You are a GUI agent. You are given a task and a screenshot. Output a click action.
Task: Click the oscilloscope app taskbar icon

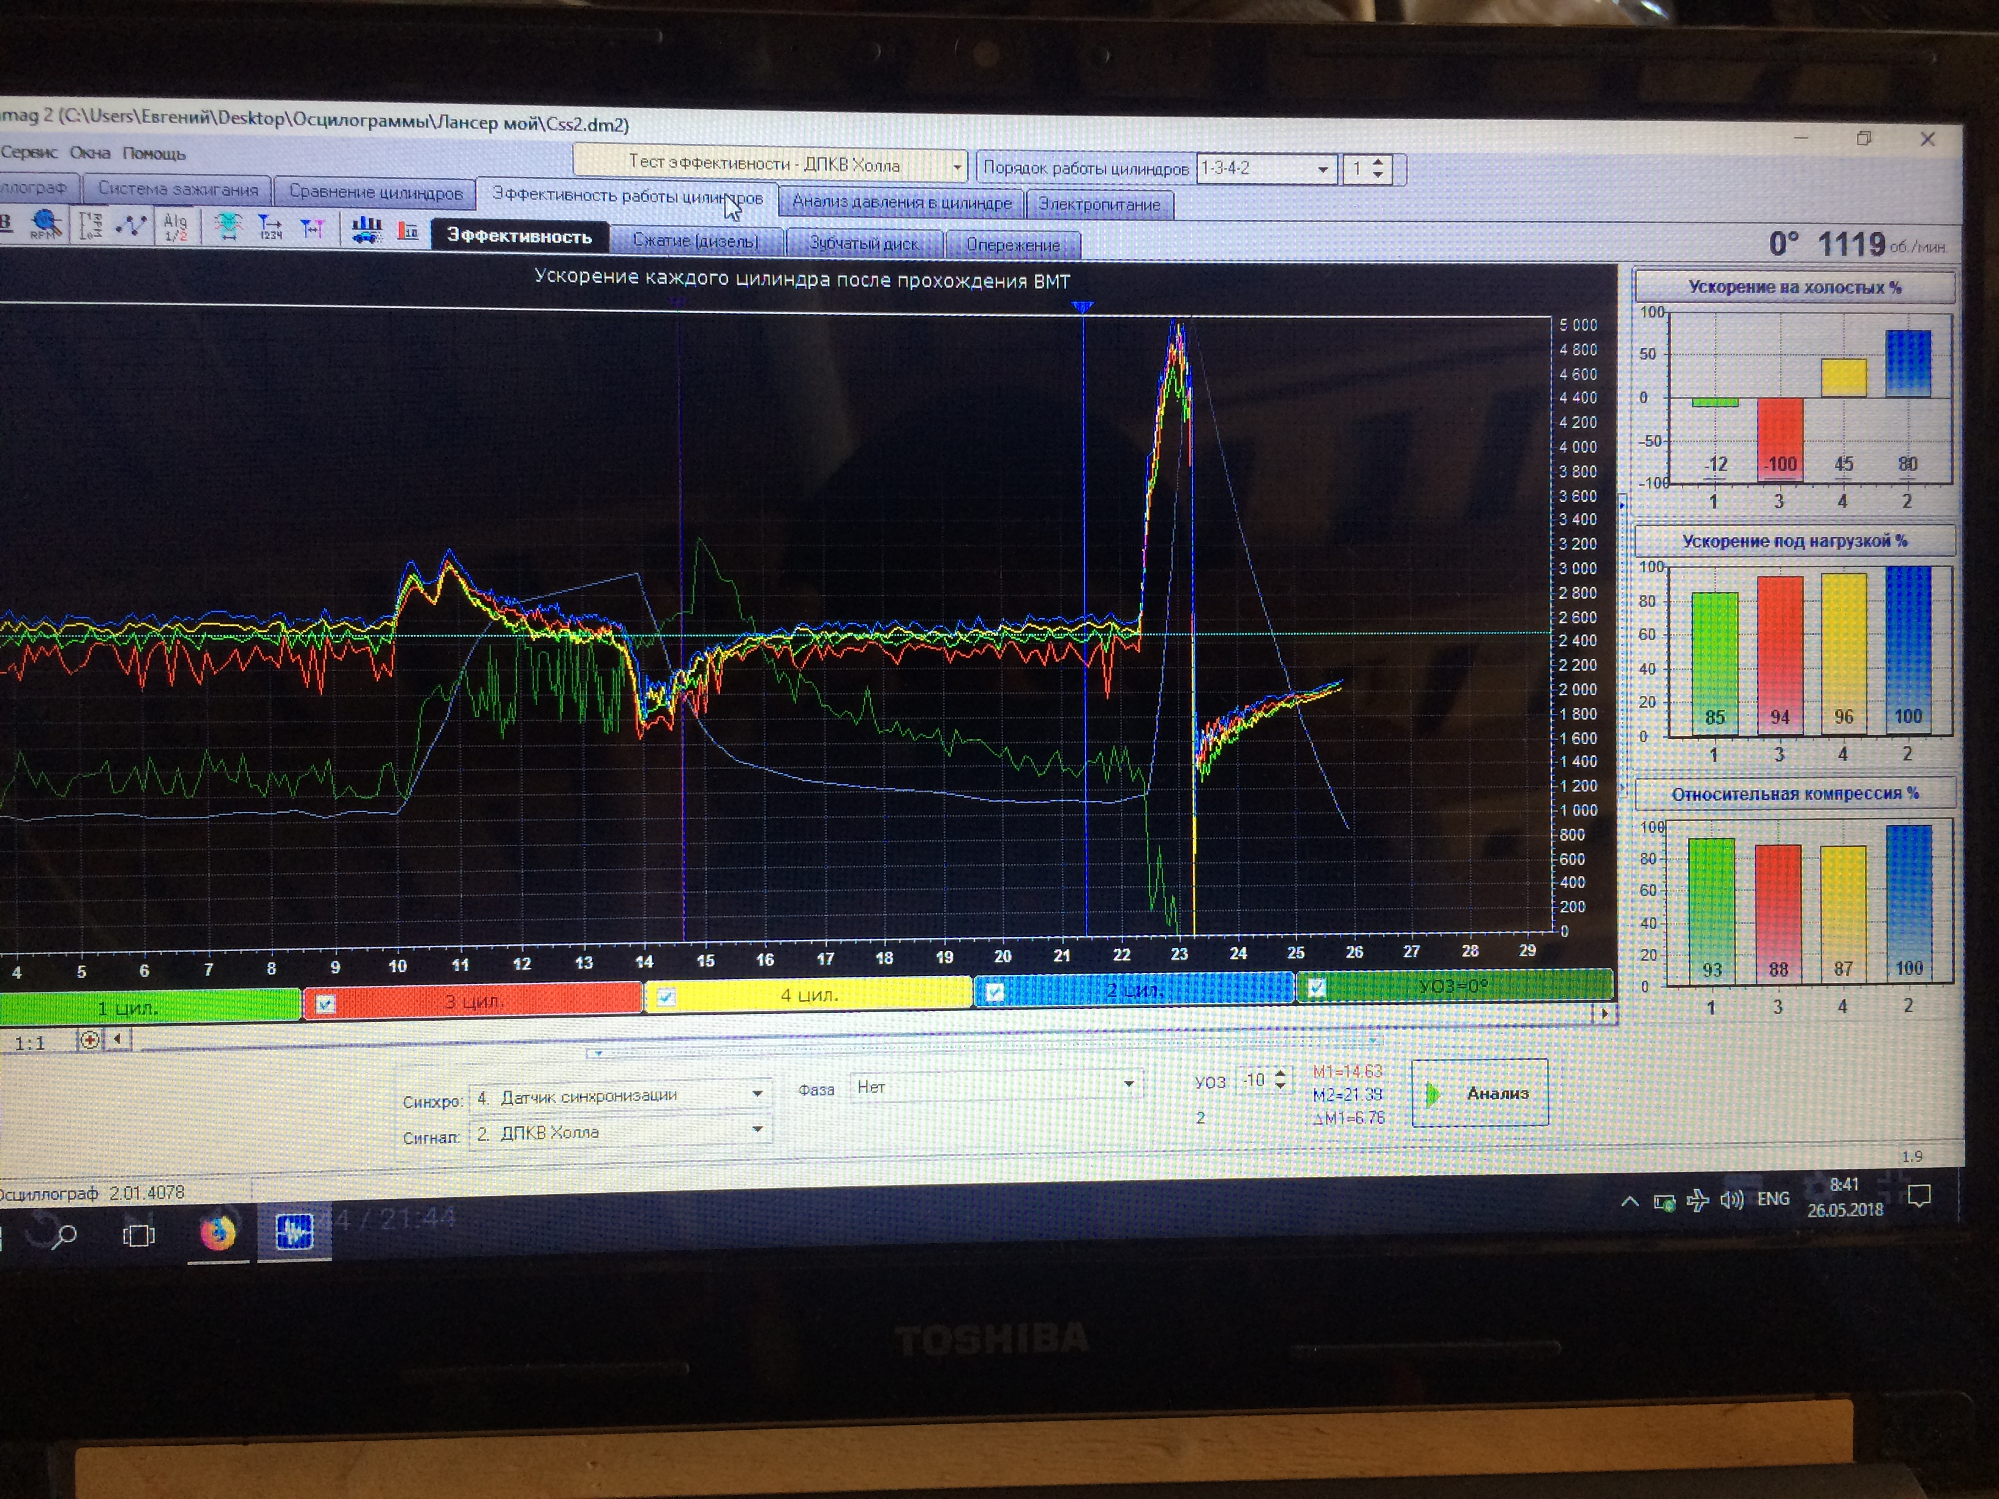tap(294, 1231)
